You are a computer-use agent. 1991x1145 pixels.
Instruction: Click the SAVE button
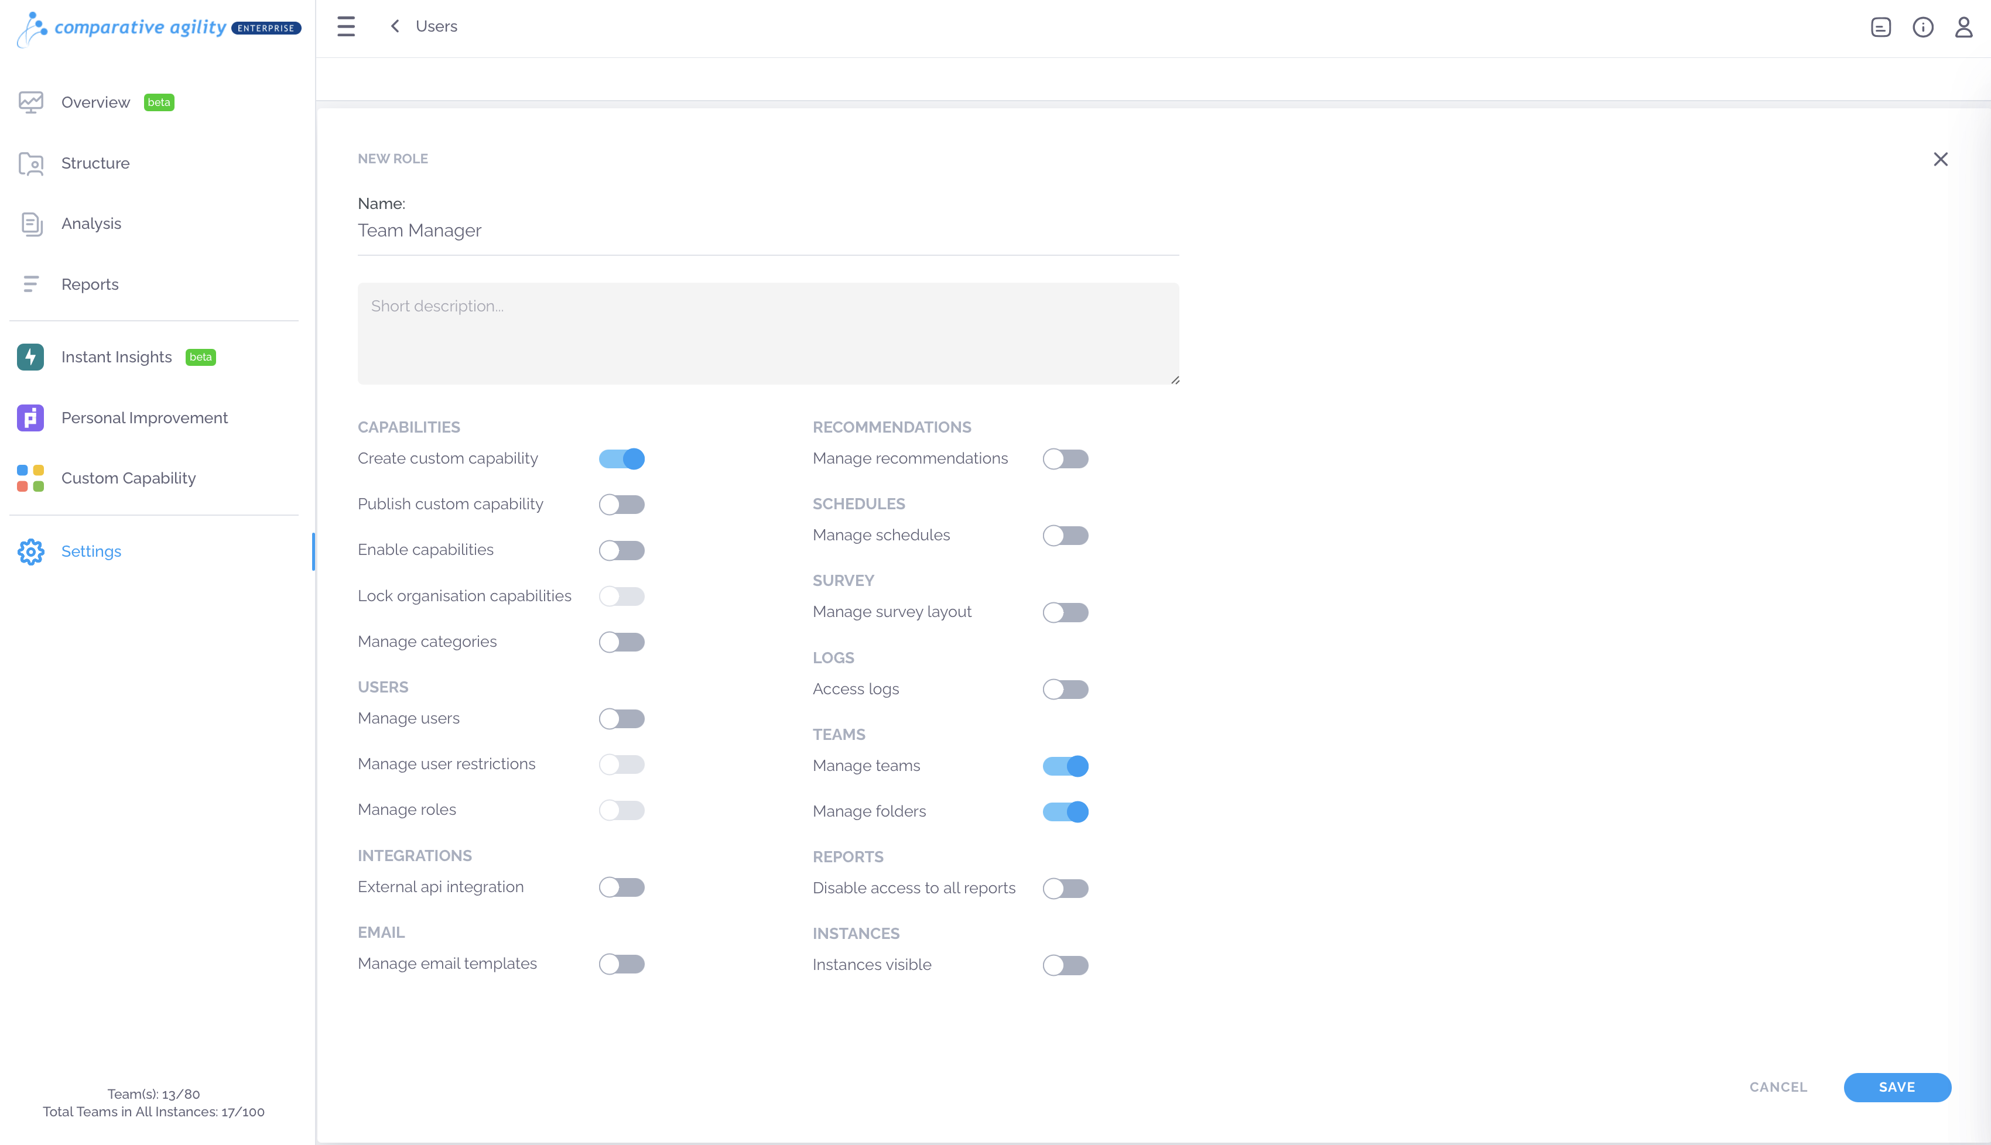[x=1897, y=1087]
